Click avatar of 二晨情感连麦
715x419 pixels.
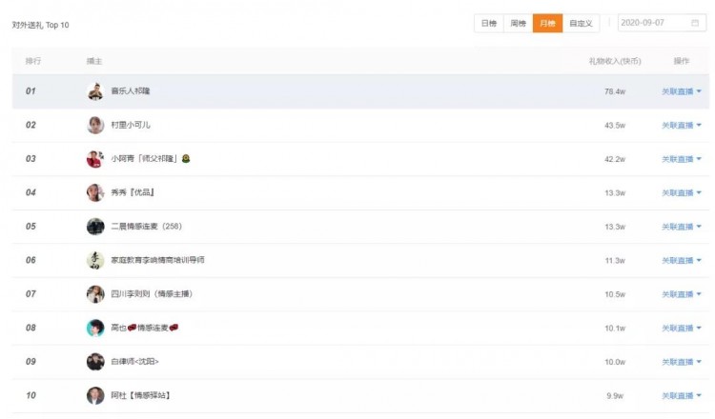tap(95, 227)
